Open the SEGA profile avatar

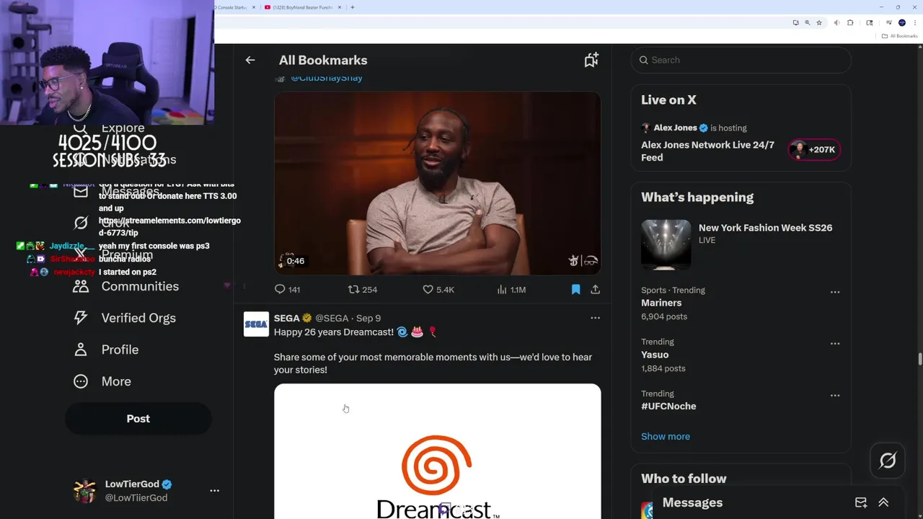tap(256, 324)
